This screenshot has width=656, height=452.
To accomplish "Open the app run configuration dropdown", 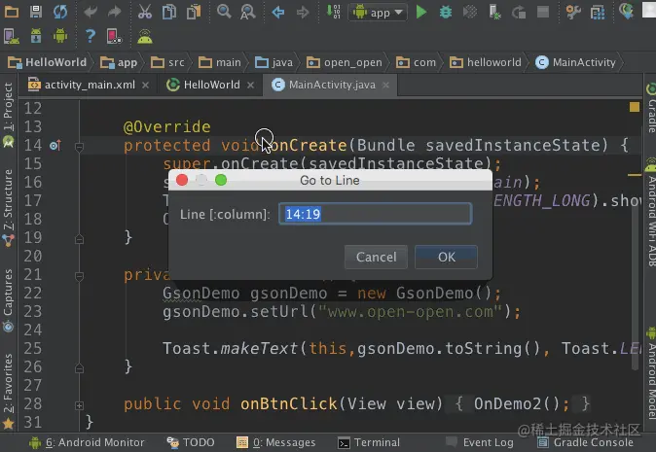I will (378, 13).
